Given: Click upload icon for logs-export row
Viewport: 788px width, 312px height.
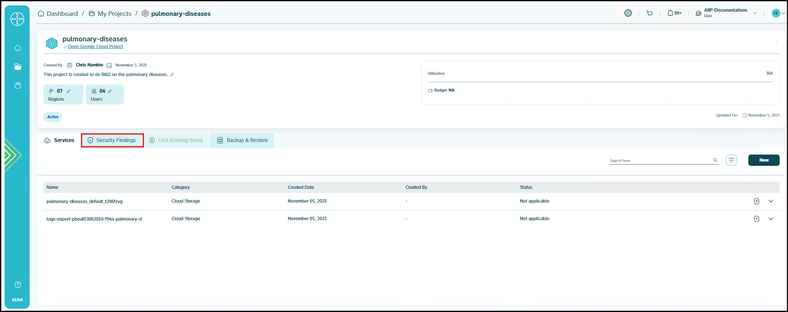Looking at the screenshot, I should [756, 219].
